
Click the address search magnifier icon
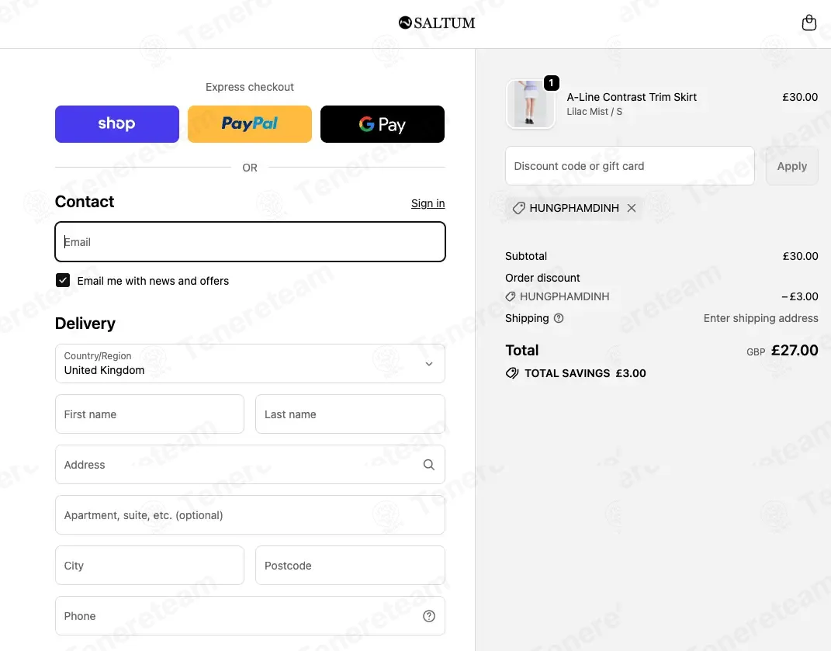[x=429, y=465]
